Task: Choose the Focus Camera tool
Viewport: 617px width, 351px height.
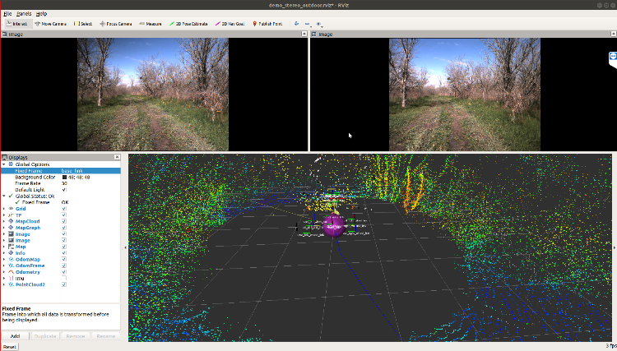Action: (x=116, y=24)
